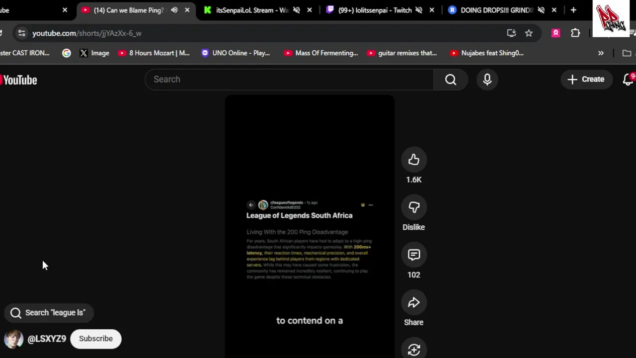The height and width of the screenshot is (358, 636).
Task: Open @LSXYZ9 channel avatar
Action: coord(13,339)
